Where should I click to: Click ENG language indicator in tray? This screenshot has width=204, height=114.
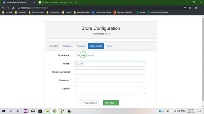point(183,111)
